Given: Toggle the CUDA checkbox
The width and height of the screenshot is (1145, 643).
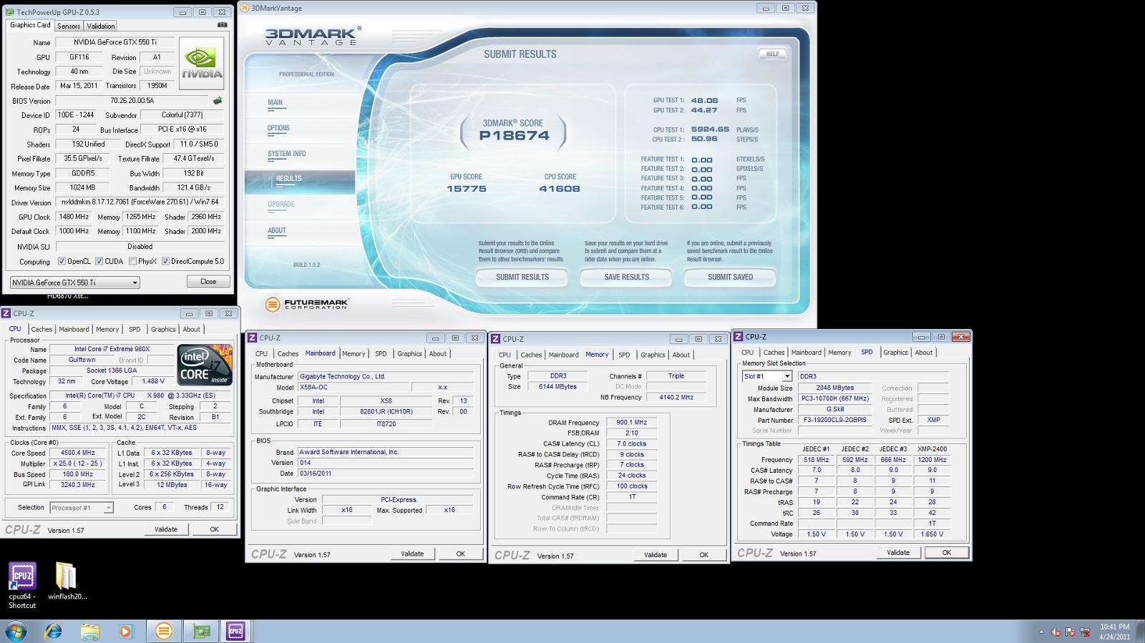Looking at the screenshot, I should (x=99, y=261).
